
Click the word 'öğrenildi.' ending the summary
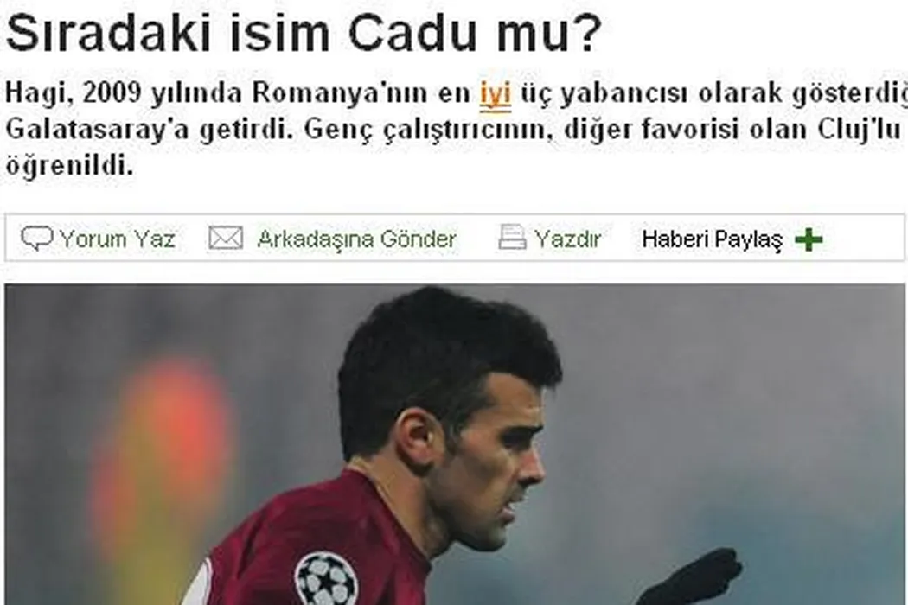pyautogui.click(x=69, y=167)
